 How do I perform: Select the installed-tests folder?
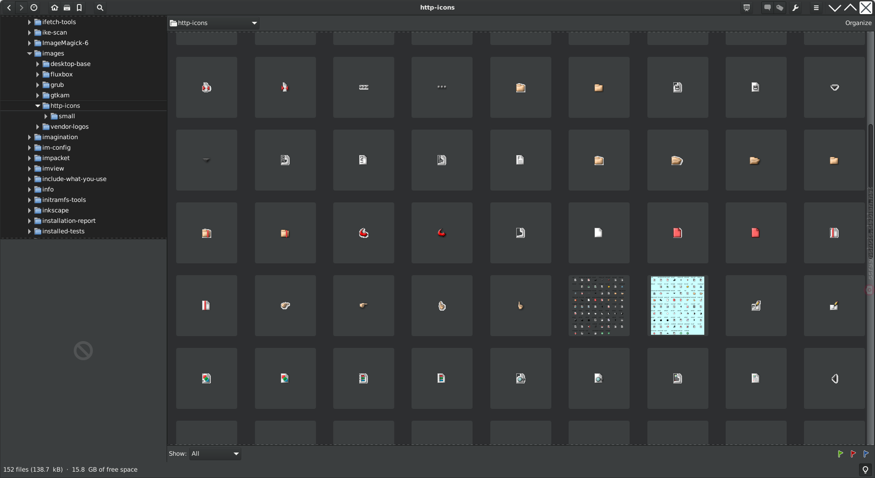click(63, 231)
